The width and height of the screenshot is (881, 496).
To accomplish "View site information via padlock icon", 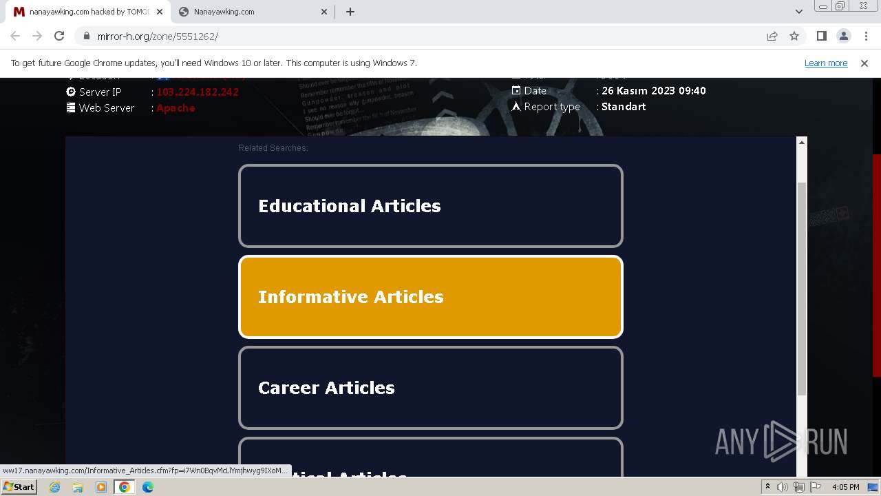I will click(87, 36).
